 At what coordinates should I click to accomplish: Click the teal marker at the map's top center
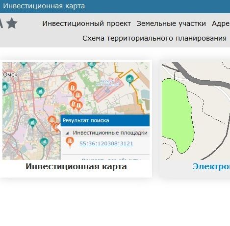tap(92, 65)
